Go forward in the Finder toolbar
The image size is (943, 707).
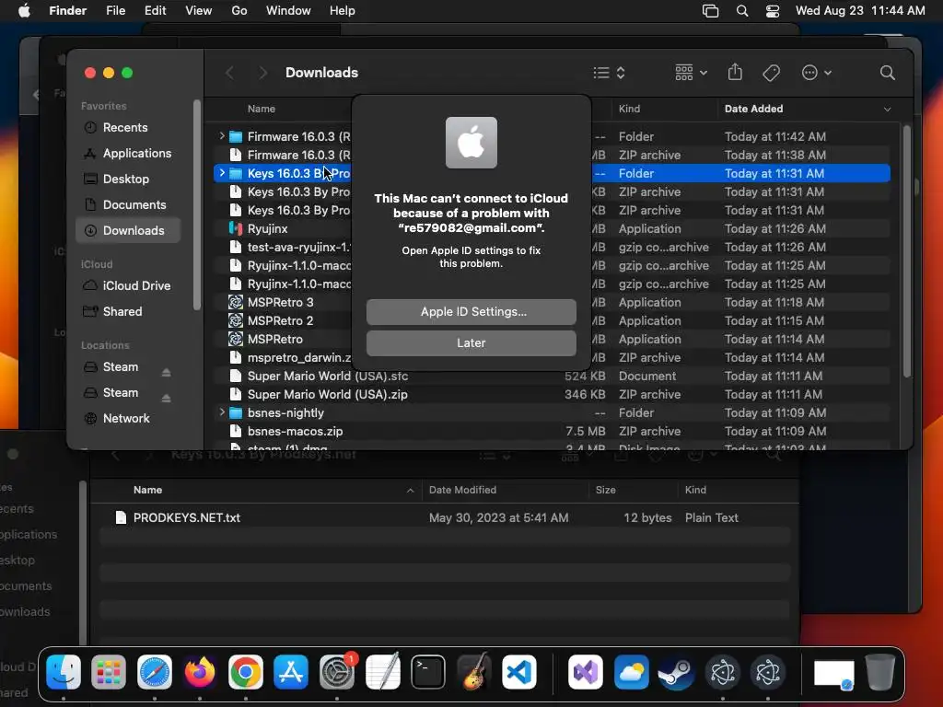[x=262, y=73]
